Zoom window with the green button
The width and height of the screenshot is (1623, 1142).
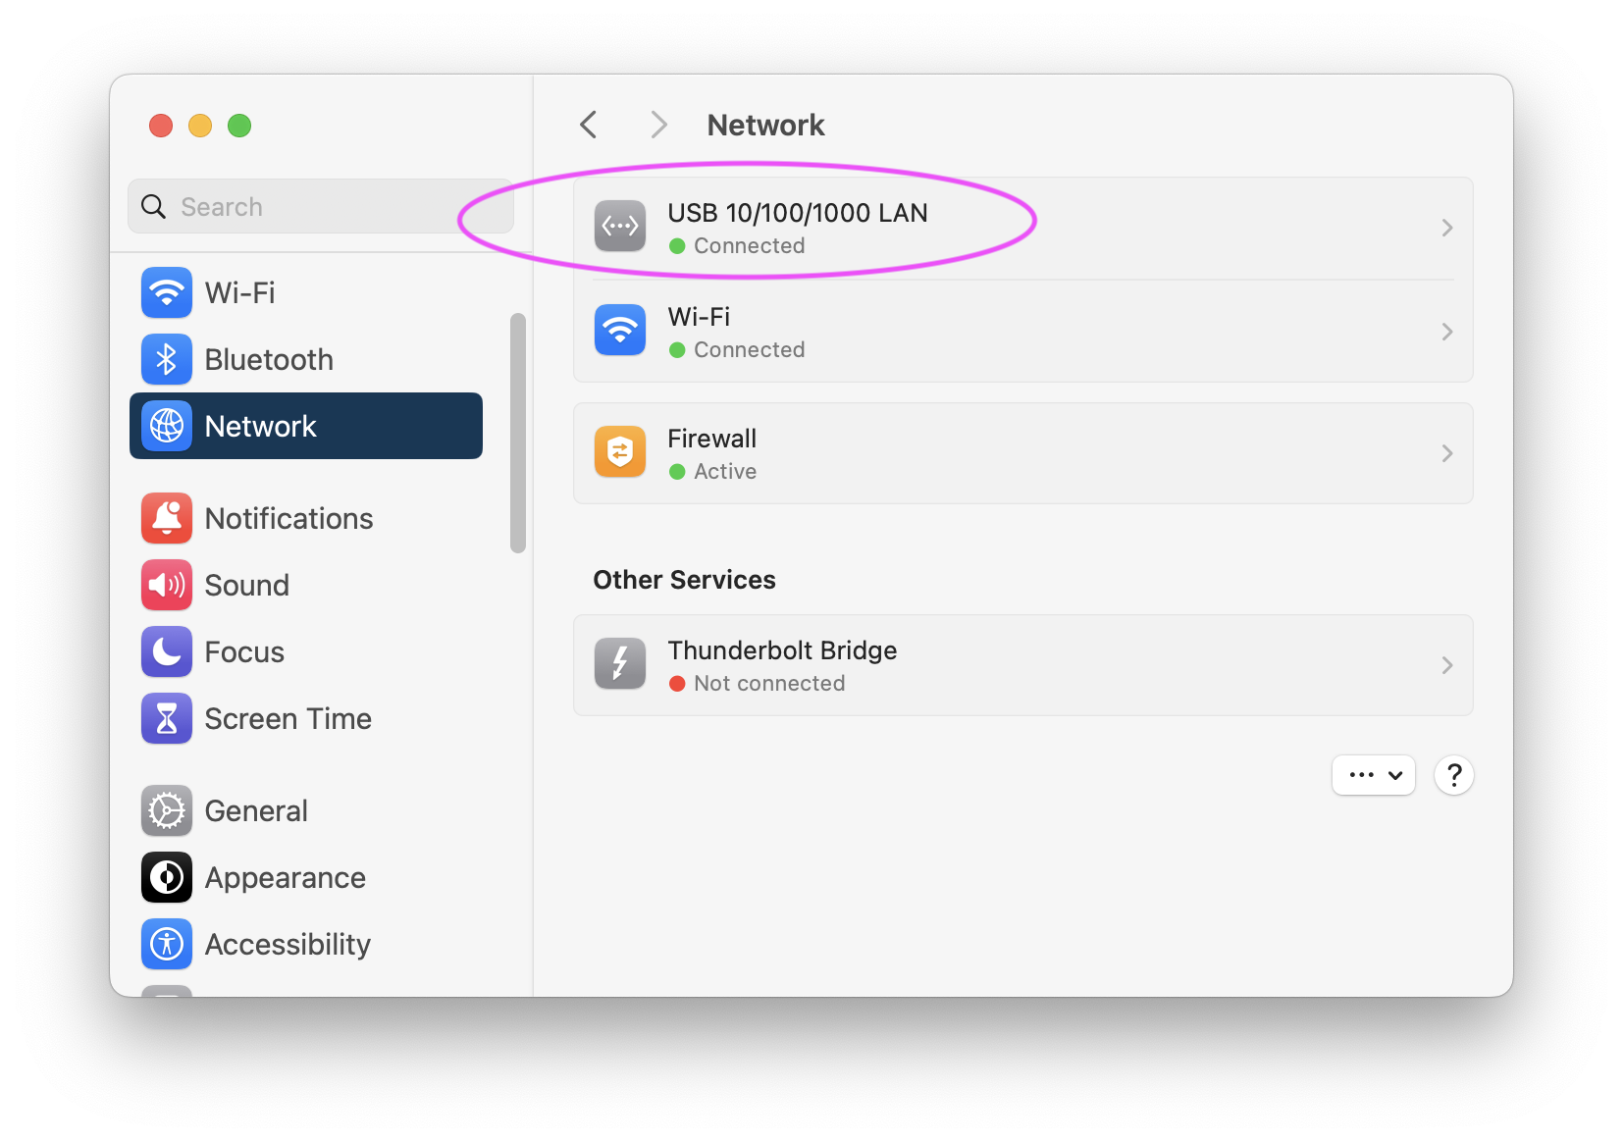tap(239, 126)
